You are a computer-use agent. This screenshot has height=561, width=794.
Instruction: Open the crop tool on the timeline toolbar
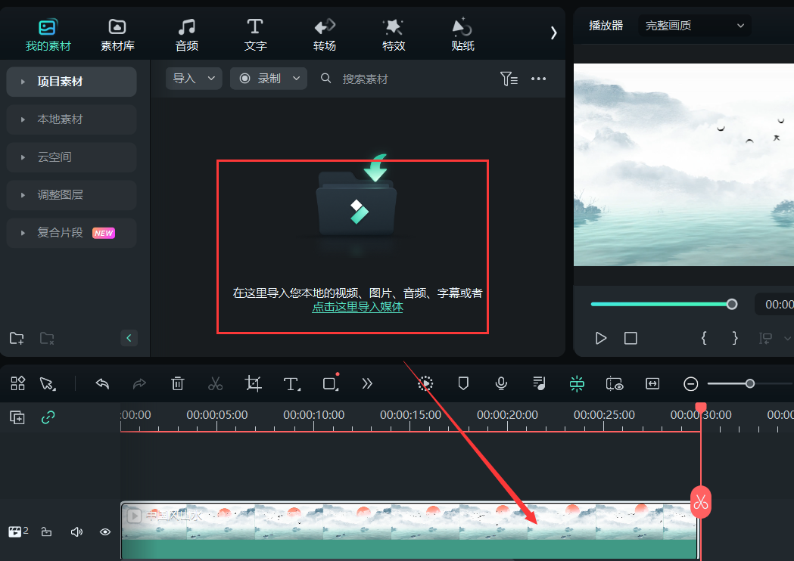coord(253,383)
